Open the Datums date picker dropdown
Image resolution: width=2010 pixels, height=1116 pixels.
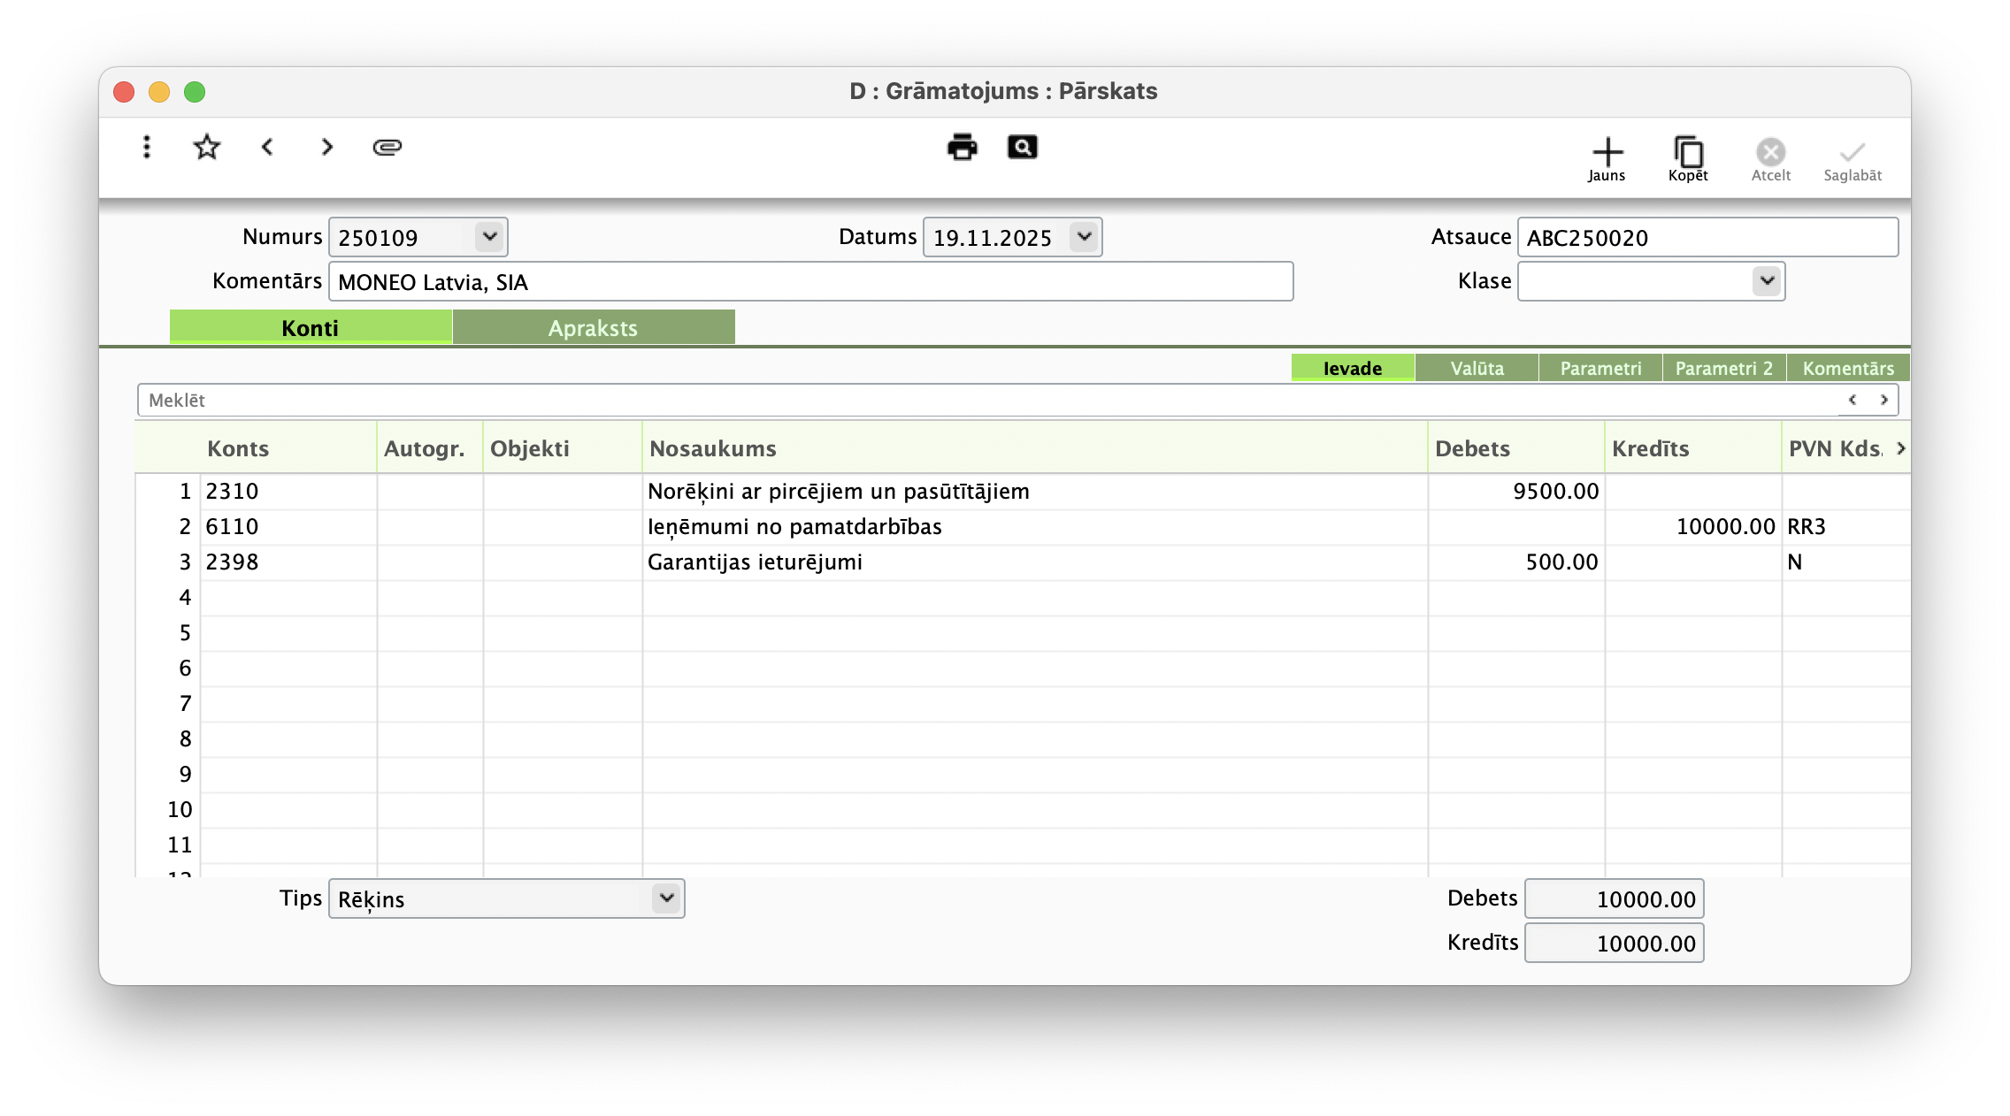[x=1084, y=237]
